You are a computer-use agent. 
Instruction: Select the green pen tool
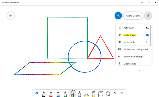[65, 94]
